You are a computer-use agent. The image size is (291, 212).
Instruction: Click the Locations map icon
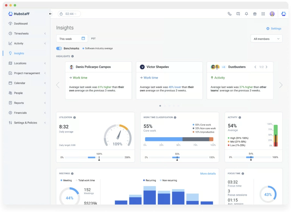(10, 63)
